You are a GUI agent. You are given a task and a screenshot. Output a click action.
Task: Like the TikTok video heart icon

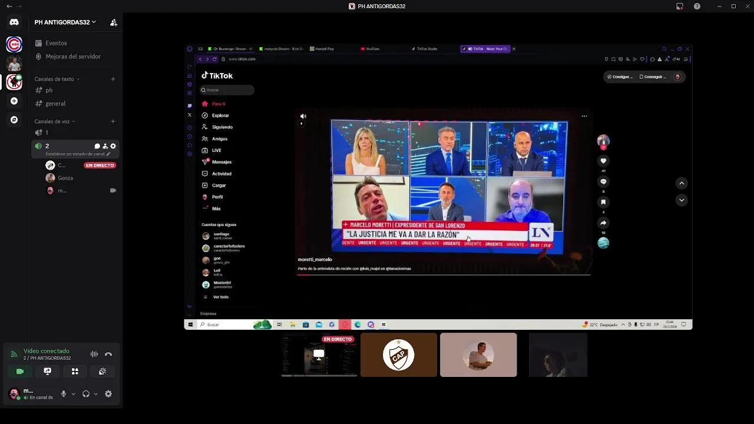coord(603,161)
